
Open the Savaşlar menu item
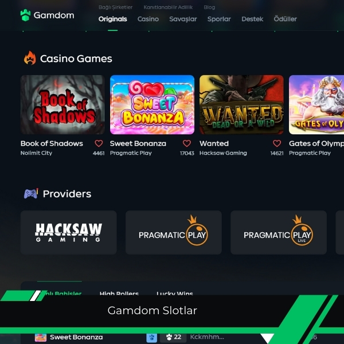[x=183, y=19]
